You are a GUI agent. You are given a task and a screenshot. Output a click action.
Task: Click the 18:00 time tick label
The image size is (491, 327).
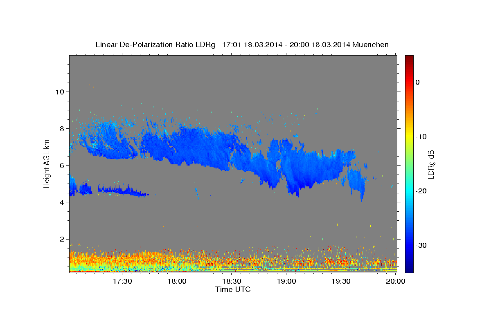177,281
